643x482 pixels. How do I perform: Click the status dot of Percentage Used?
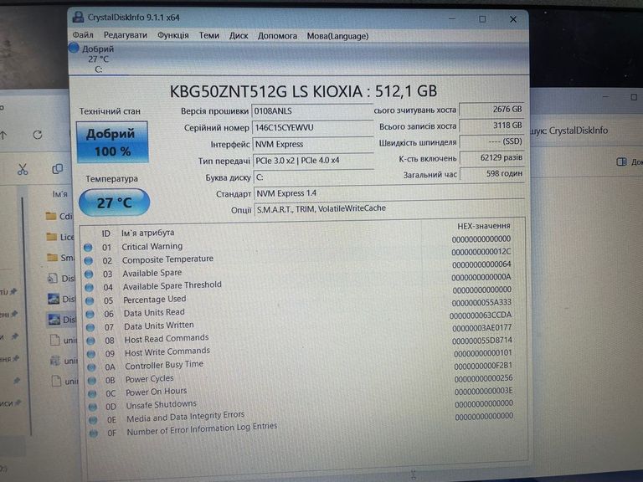[x=90, y=301]
